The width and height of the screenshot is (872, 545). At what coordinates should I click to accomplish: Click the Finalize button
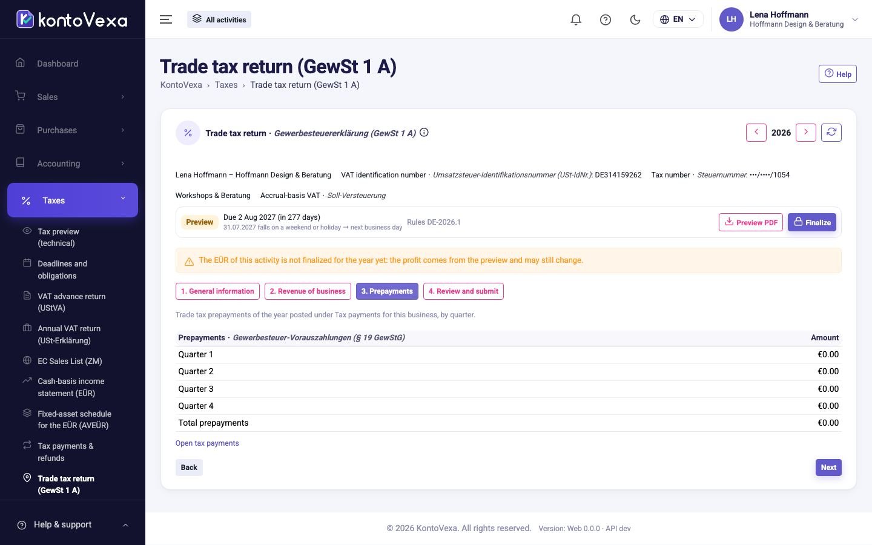[812, 222]
